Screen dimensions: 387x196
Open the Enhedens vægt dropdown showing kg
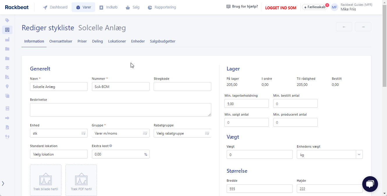coord(330,154)
